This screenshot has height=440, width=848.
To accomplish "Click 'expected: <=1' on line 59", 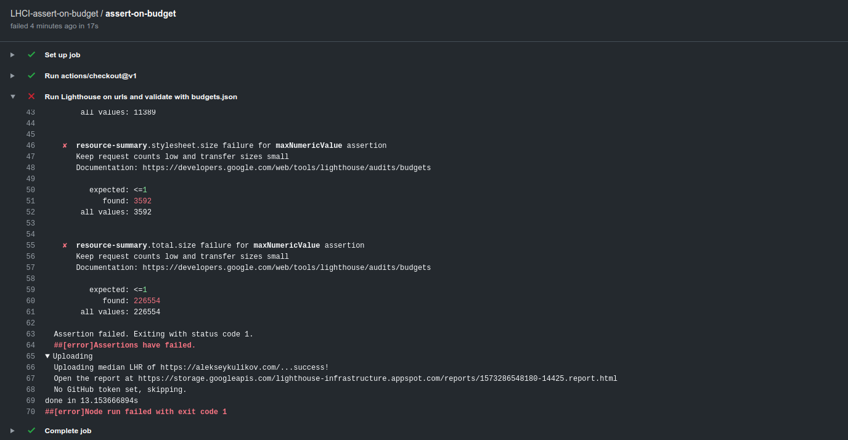I will pos(118,290).
